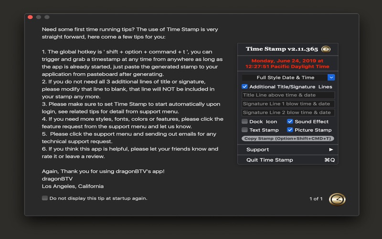Expand the Support submenu arrow

click(x=331, y=150)
